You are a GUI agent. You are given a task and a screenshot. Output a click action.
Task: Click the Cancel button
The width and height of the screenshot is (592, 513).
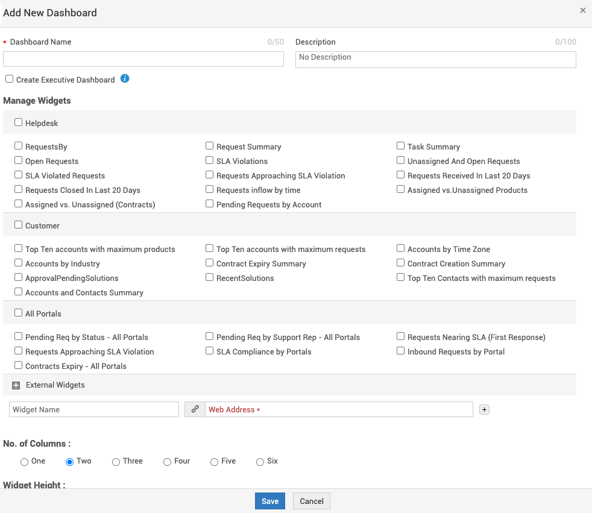[312, 501]
